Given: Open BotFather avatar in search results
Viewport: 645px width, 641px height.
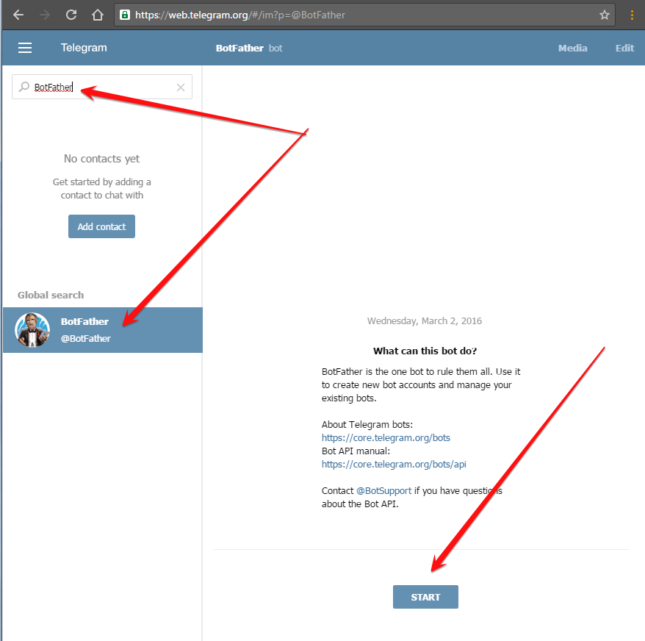Looking at the screenshot, I should pos(32,330).
